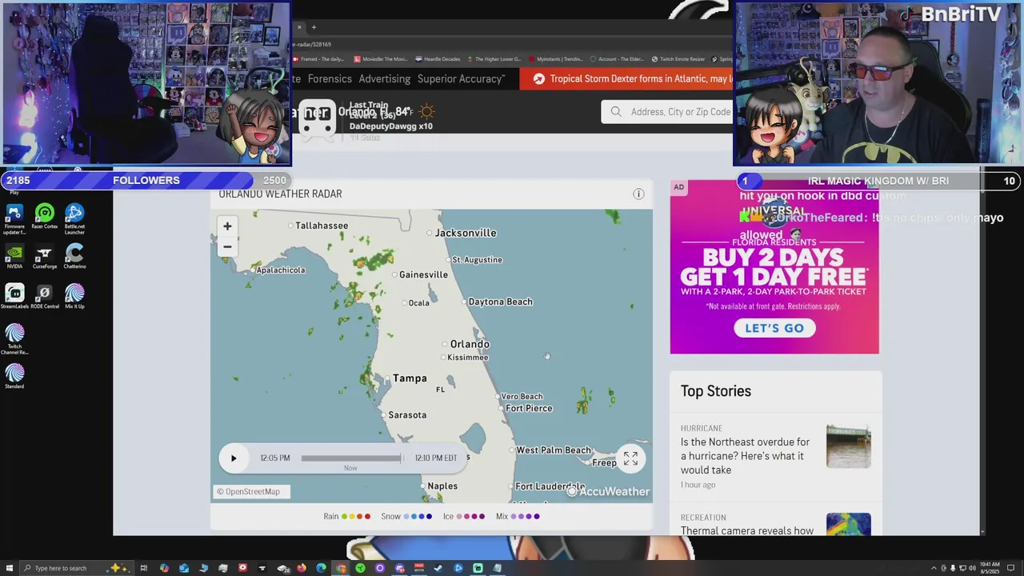
Task: Click the search magnifier icon in AccuWeather
Action: pyautogui.click(x=616, y=112)
